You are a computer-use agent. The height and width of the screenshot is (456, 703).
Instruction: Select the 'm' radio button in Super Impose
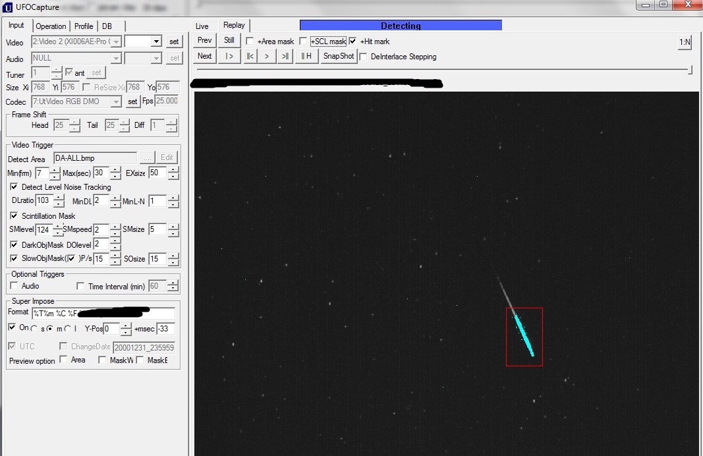(50, 328)
